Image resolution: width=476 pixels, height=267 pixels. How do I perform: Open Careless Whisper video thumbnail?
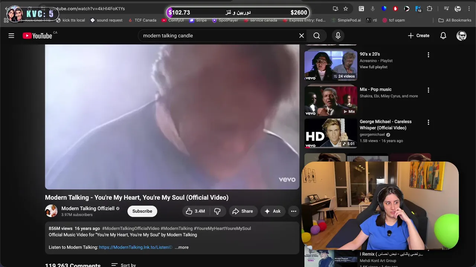(x=331, y=133)
